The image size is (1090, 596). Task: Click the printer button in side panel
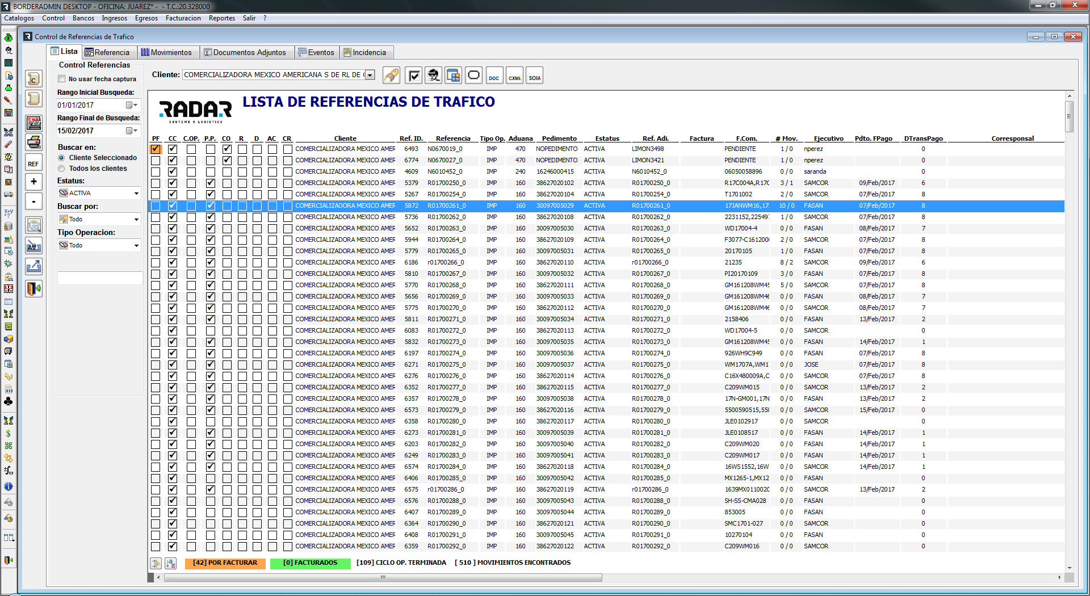(34, 142)
